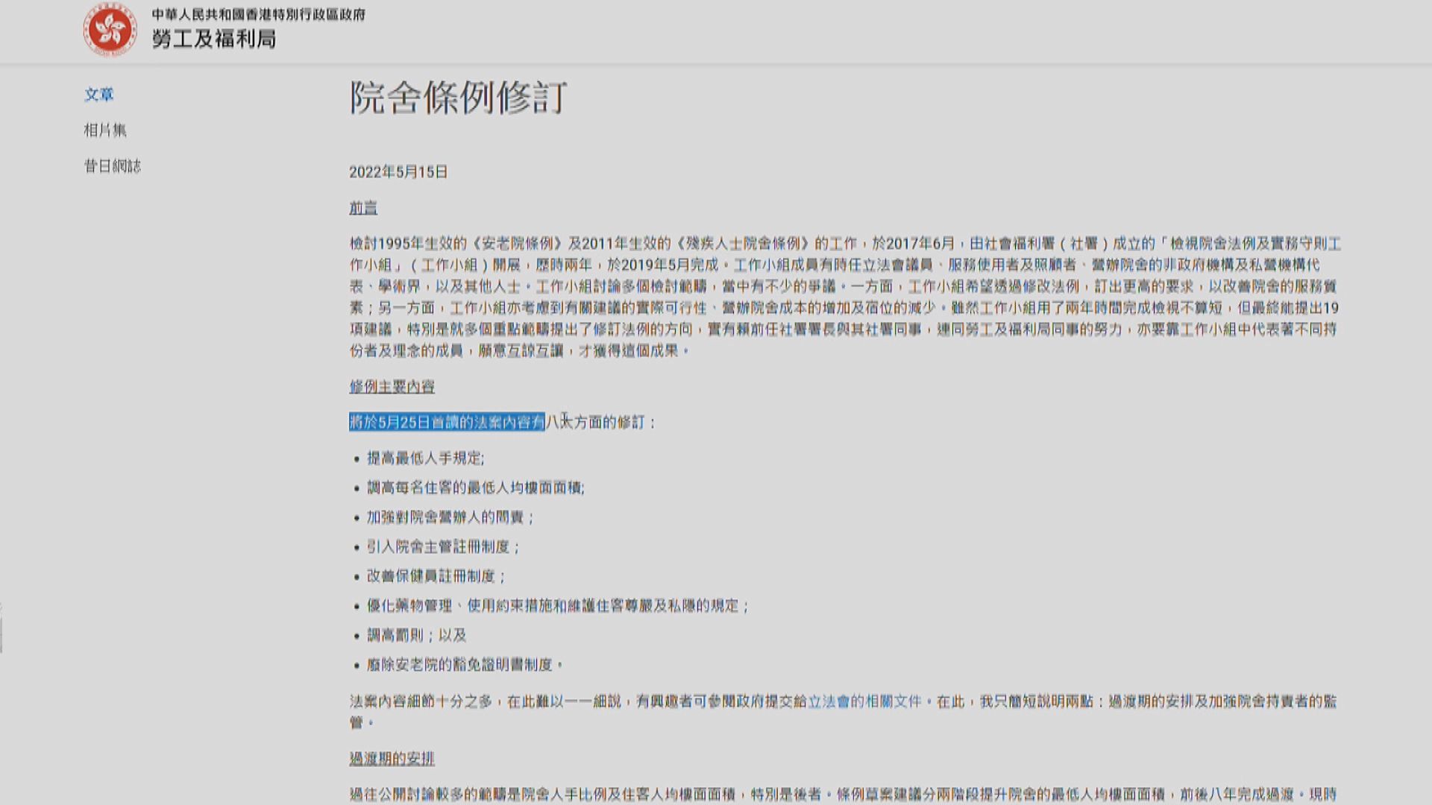Click the Hong Kong government emblem logo
This screenshot has height=805, width=1432.
point(109,28)
